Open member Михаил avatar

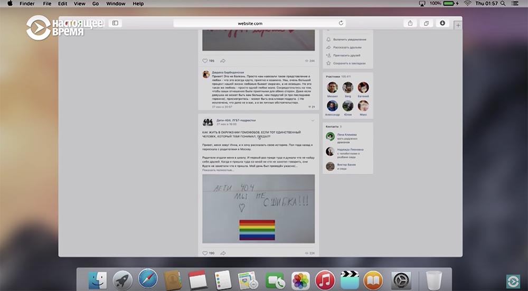332,87
